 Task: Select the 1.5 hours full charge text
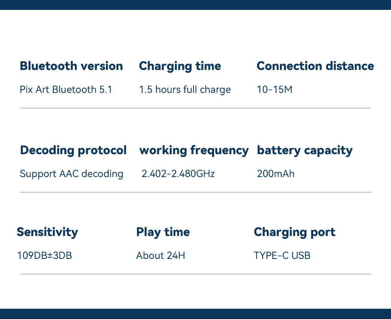coord(185,90)
